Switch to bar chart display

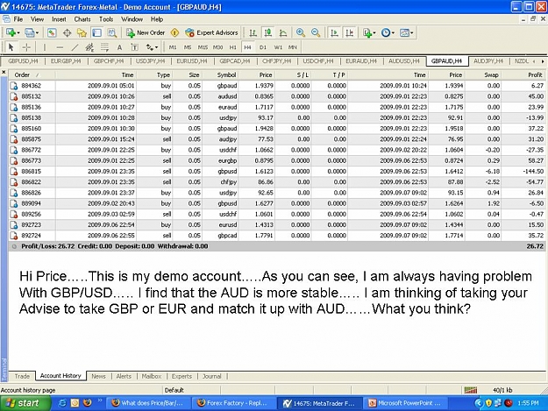point(253,32)
